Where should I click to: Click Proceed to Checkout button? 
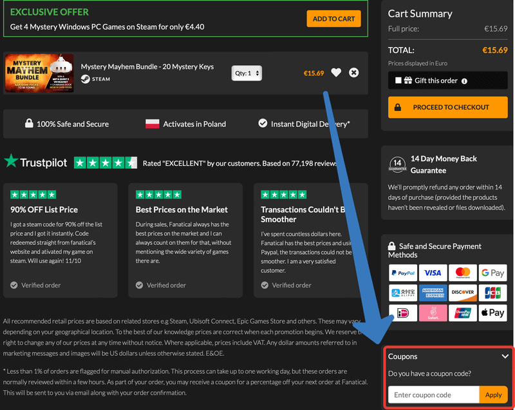pos(447,107)
